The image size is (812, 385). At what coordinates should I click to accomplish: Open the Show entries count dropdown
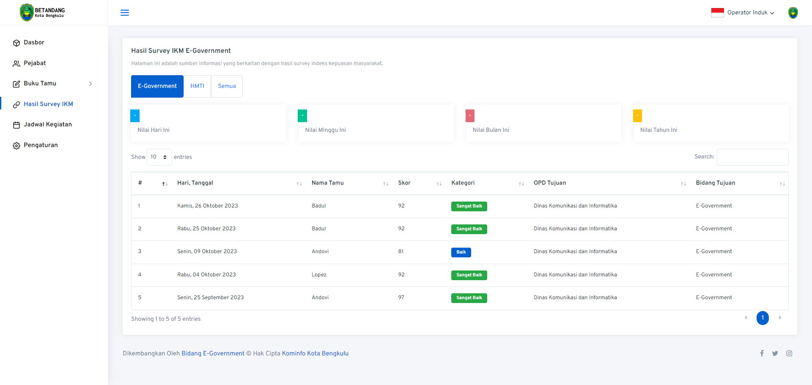pos(159,157)
